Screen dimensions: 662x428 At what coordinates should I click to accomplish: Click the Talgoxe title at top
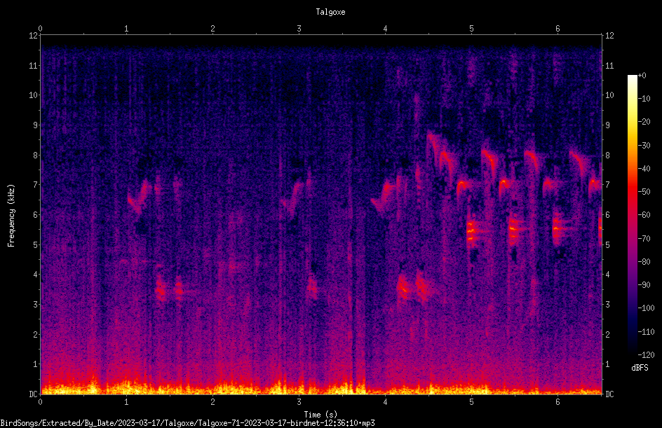330,12
